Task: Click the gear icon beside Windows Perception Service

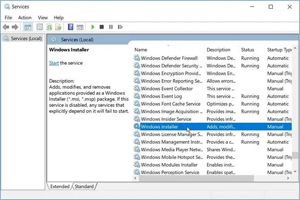Action: pos(137,172)
